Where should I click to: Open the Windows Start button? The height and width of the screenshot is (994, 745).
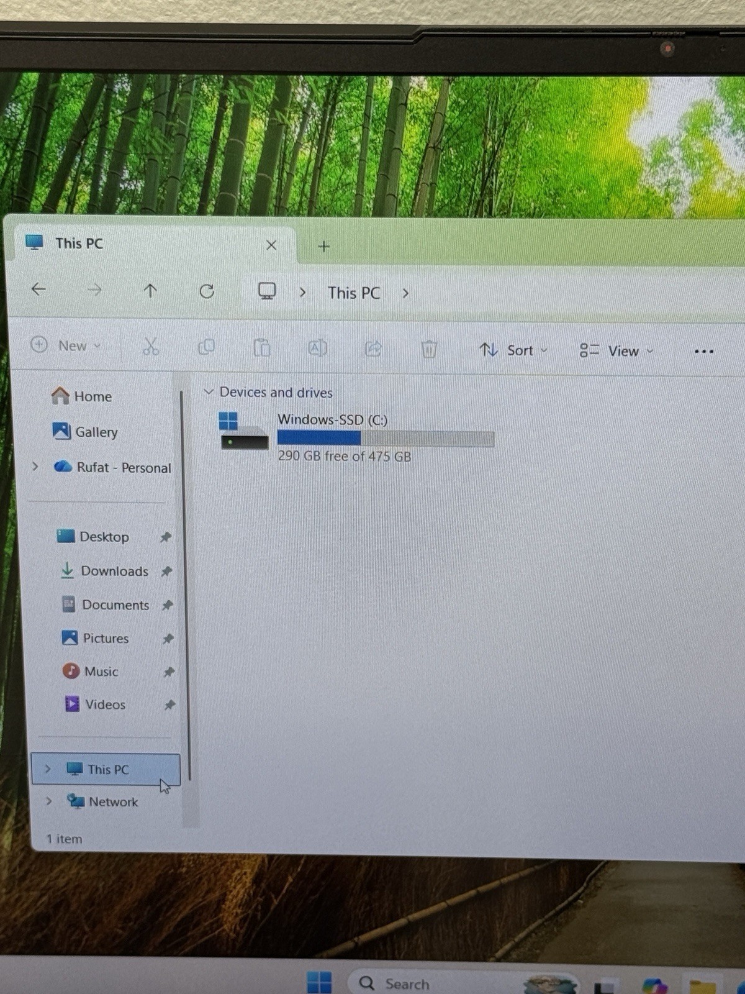click(320, 982)
